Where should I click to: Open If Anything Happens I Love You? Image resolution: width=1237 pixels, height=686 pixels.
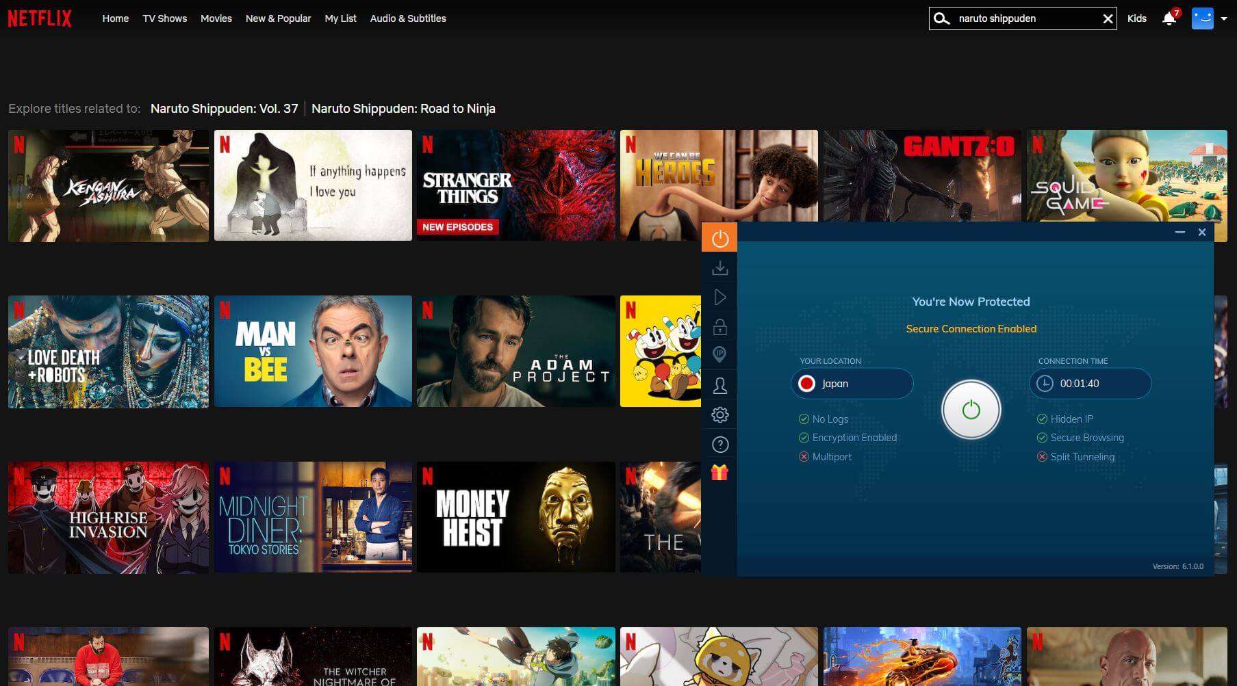[x=313, y=186]
